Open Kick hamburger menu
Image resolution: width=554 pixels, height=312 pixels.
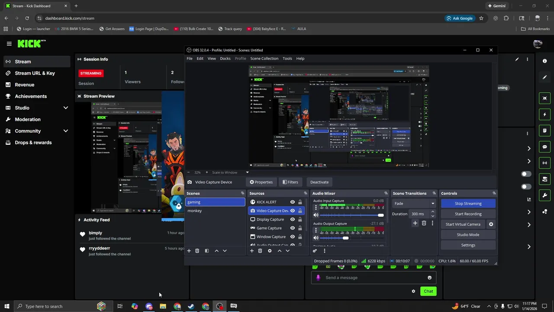click(x=9, y=44)
